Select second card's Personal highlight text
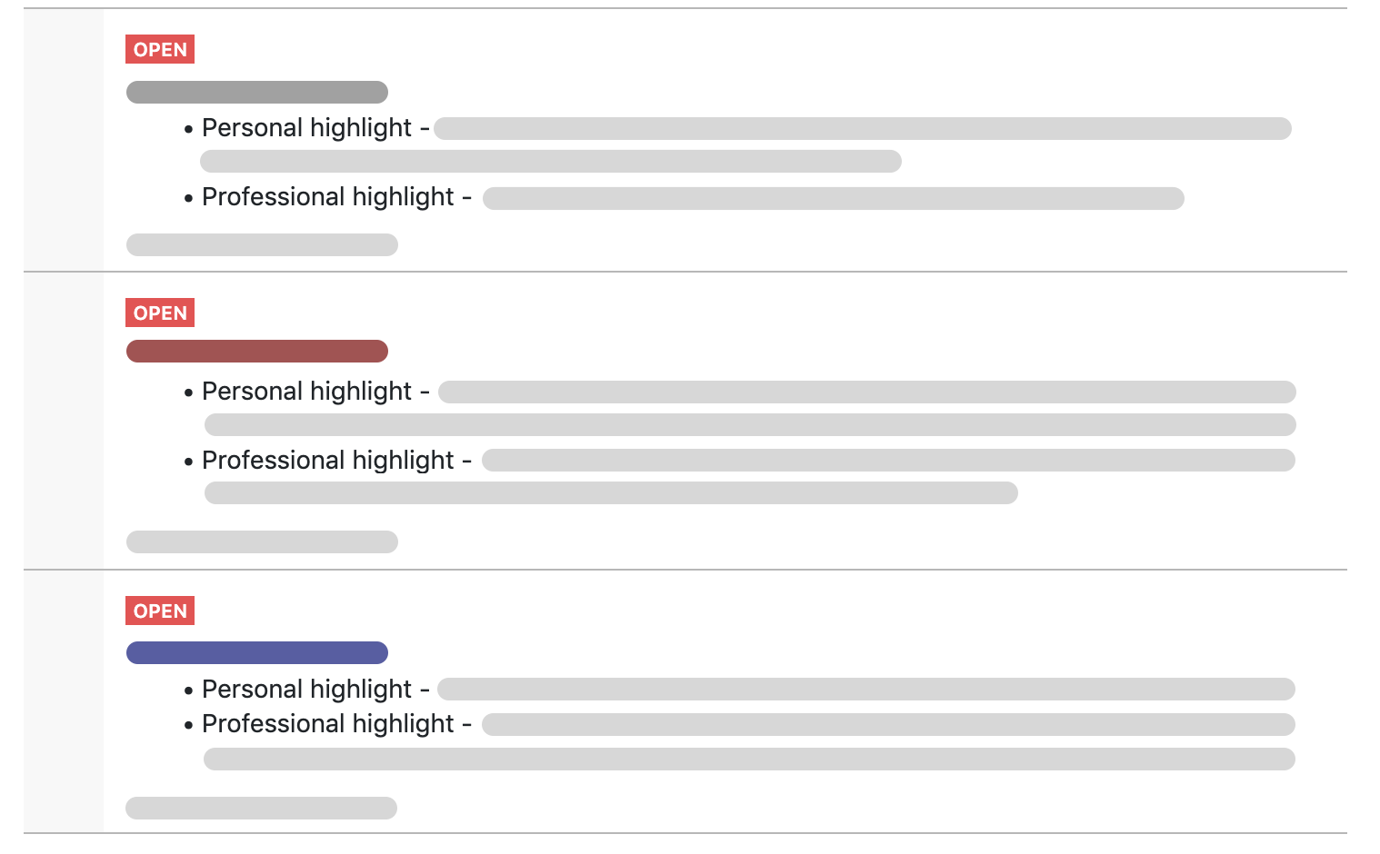1380x854 pixels. (x=307, y=392)
